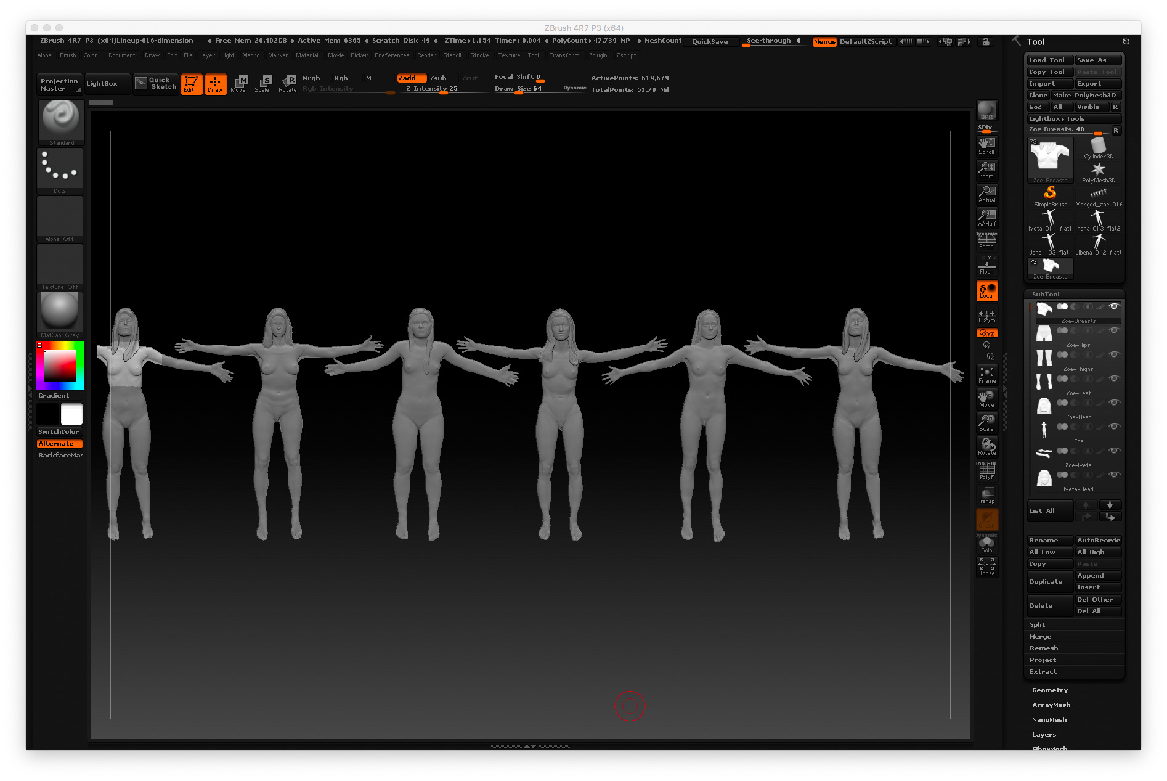Viewport: 1167px width, 781px height.
Task: Select the Zoe-Thighs subtool thumbnail
Action: click(x=1044, y=359)
